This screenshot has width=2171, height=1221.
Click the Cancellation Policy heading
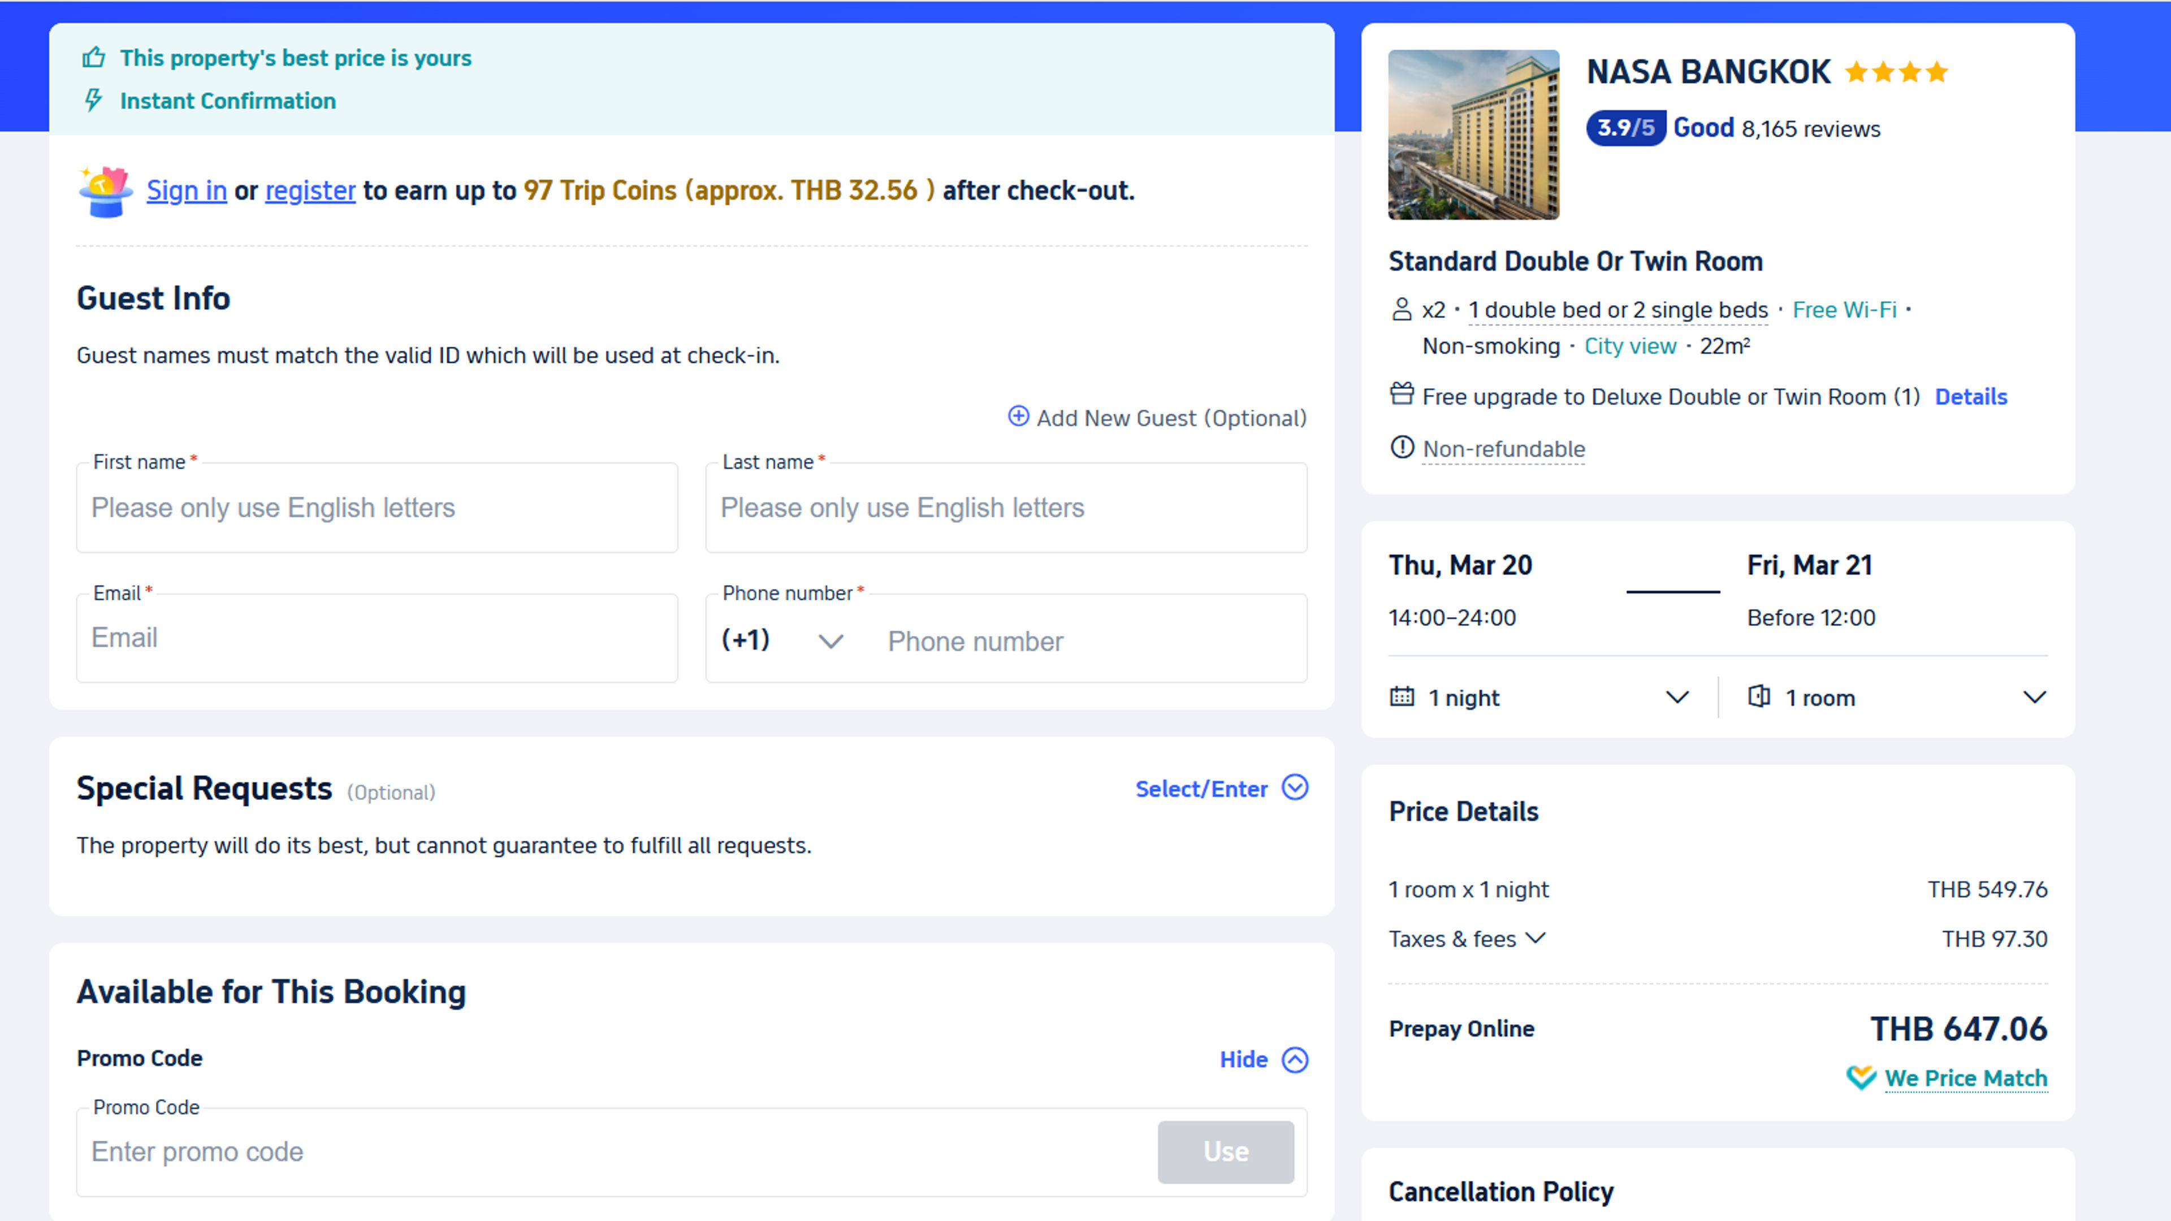pyautogui.click(x=1501, y=1192)
